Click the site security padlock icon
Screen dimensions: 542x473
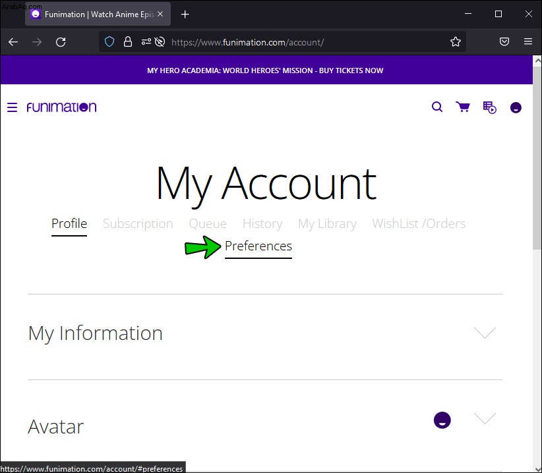coord(128,42)
